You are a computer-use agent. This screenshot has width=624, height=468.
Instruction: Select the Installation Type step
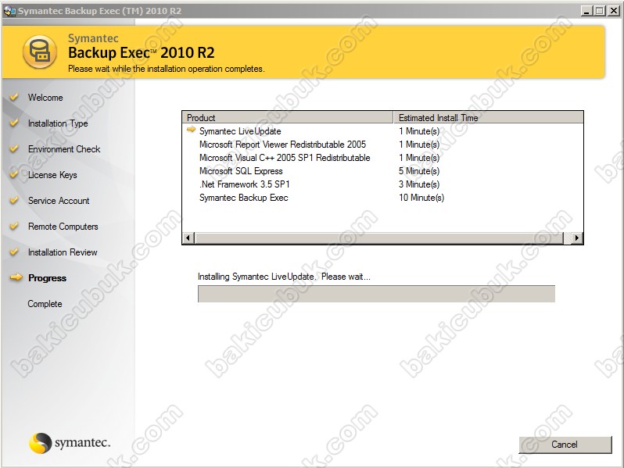pyautogui.click(x=58, y=123)
